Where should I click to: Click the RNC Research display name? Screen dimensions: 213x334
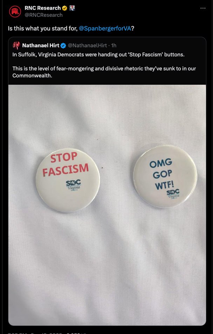43,8
